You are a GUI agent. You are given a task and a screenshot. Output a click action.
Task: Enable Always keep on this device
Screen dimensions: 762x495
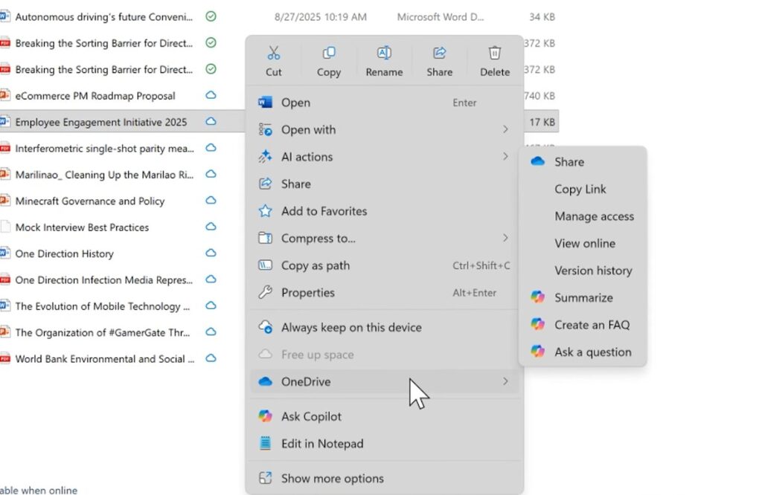[x=351, y=327]
